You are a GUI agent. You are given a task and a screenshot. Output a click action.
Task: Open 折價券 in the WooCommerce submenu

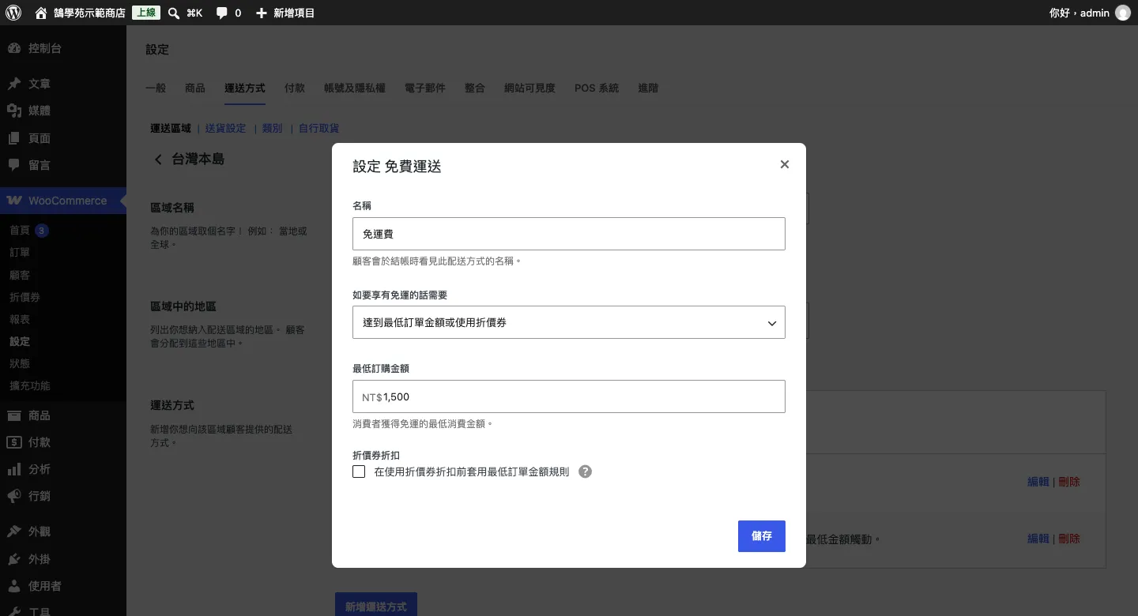[24, 297]
